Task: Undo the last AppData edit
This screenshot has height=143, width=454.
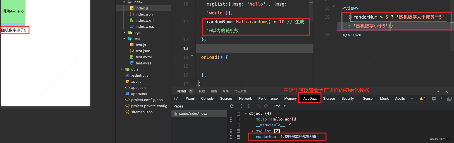Action: tap(259, 106)
